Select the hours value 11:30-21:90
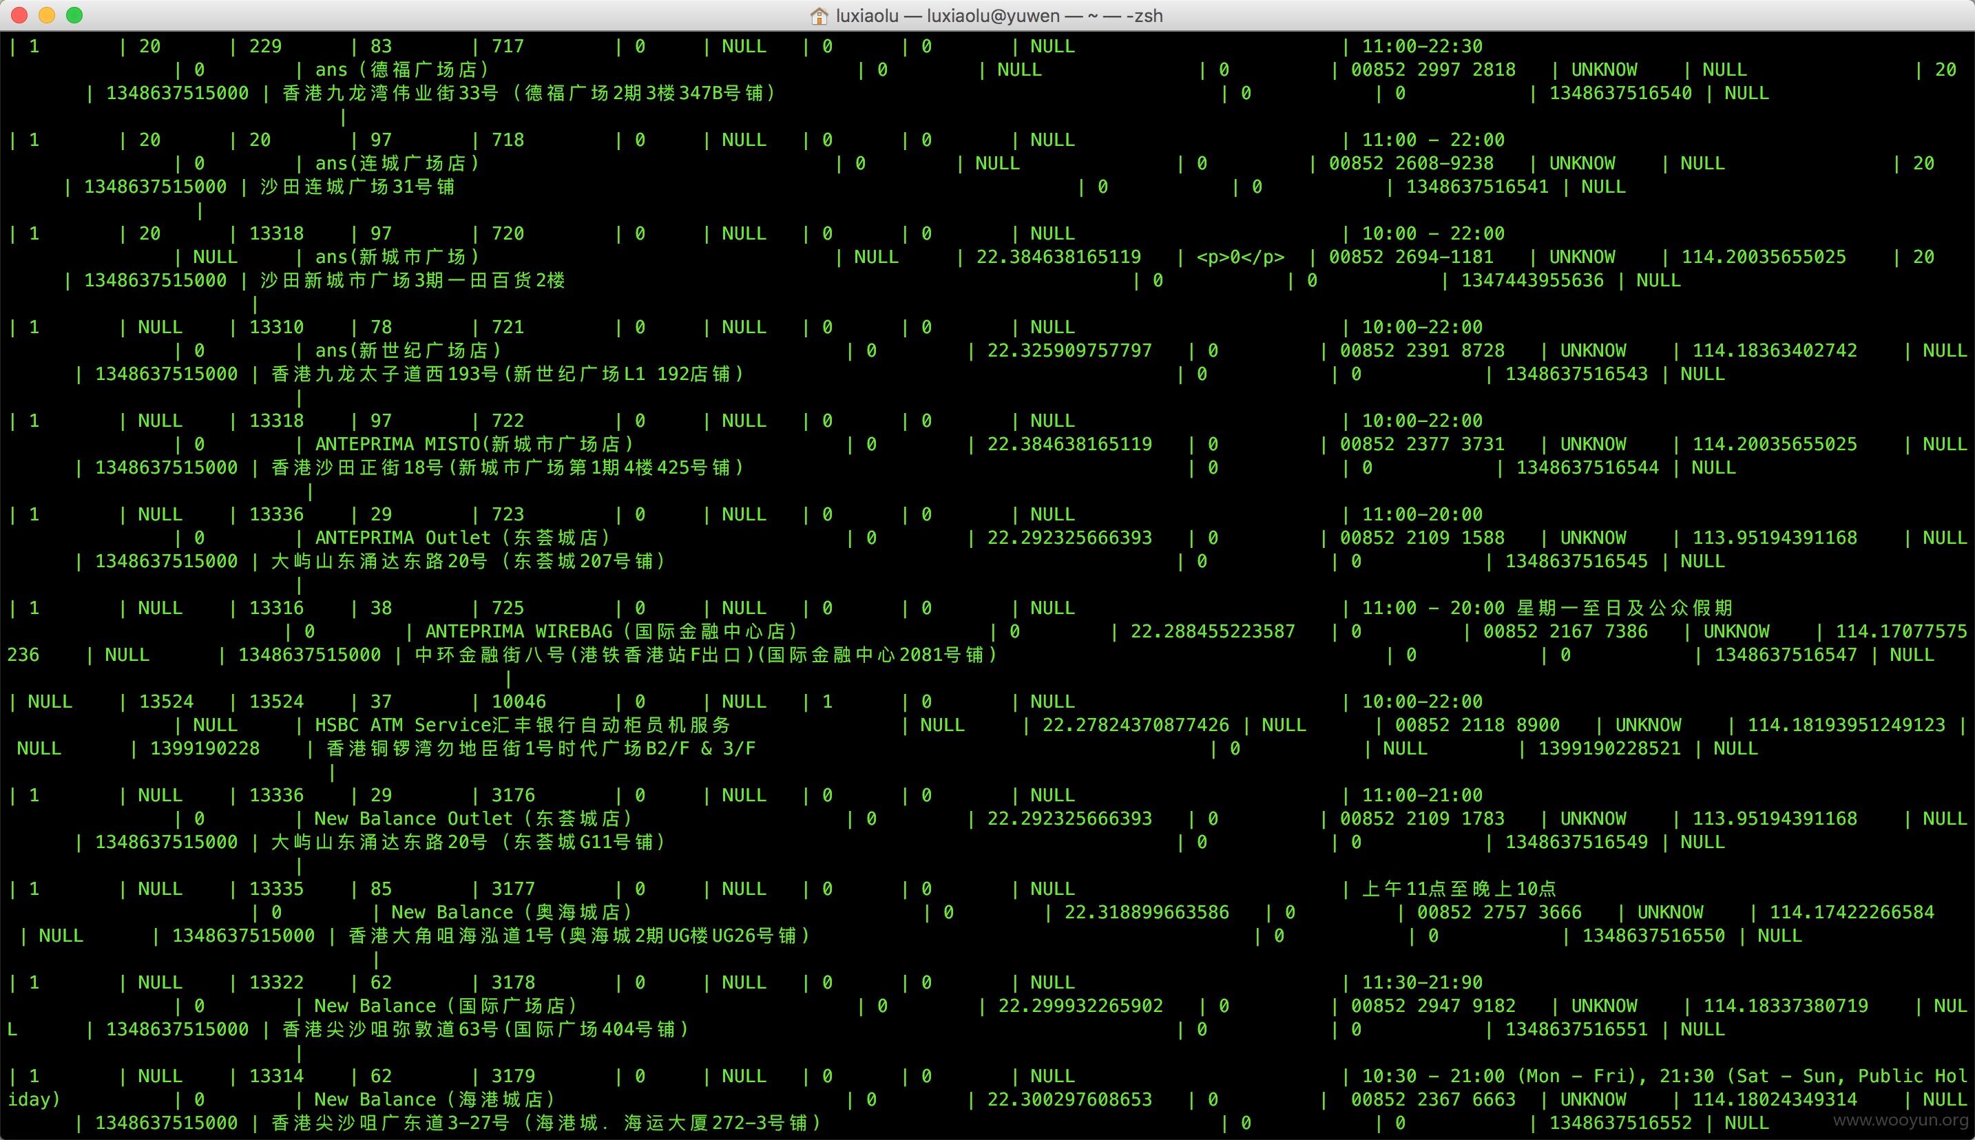The height and width of the screenshot is (1140, 1975). pos(1422,984)
